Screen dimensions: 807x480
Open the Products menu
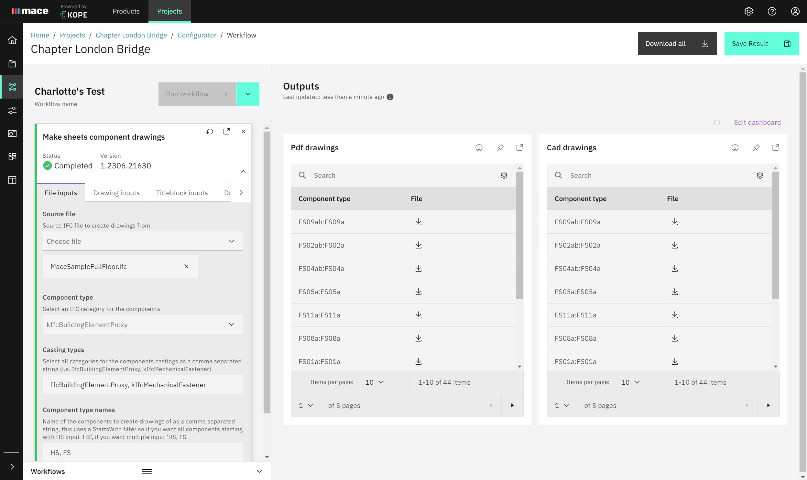(x=126, y=11)
